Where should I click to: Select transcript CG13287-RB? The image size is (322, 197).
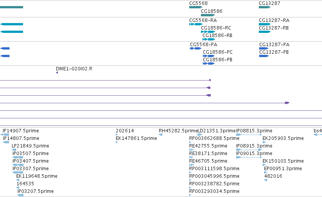pos(265,32)
